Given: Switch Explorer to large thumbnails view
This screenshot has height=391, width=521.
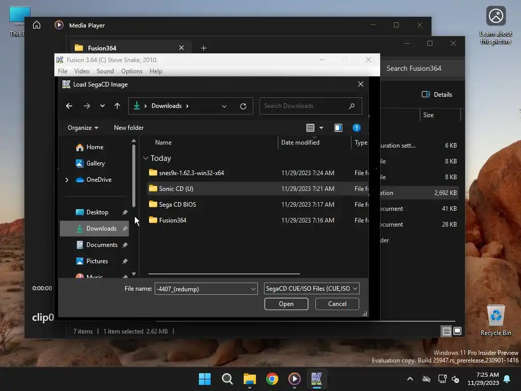Looking at the screenshot, I should [457, 331].
